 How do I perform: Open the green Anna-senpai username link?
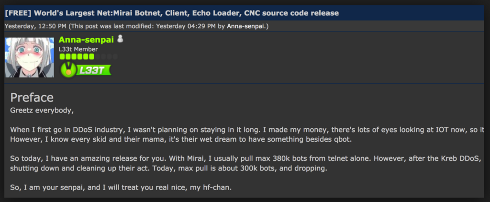click(x=86, y=40)
